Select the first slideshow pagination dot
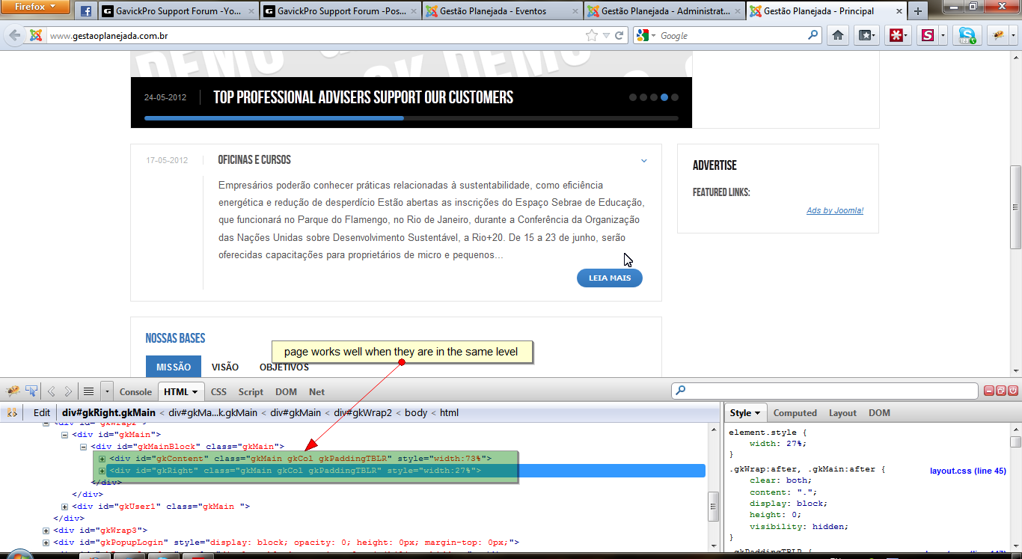The height and width of the screenshot is (559, 1022). click(633, 97)
